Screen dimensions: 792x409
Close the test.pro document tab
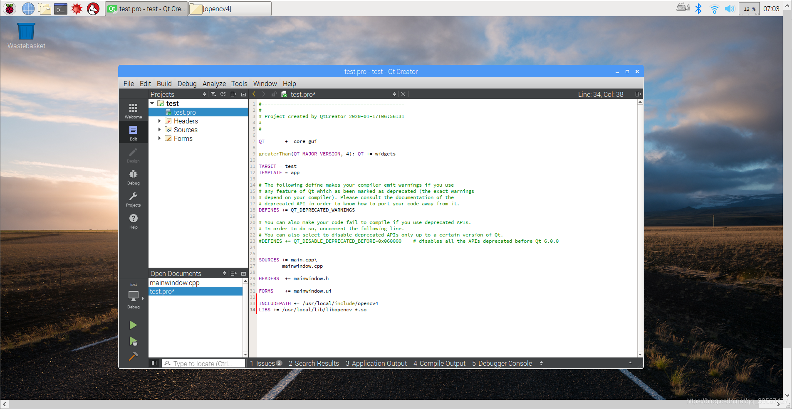tap(403, 94)
